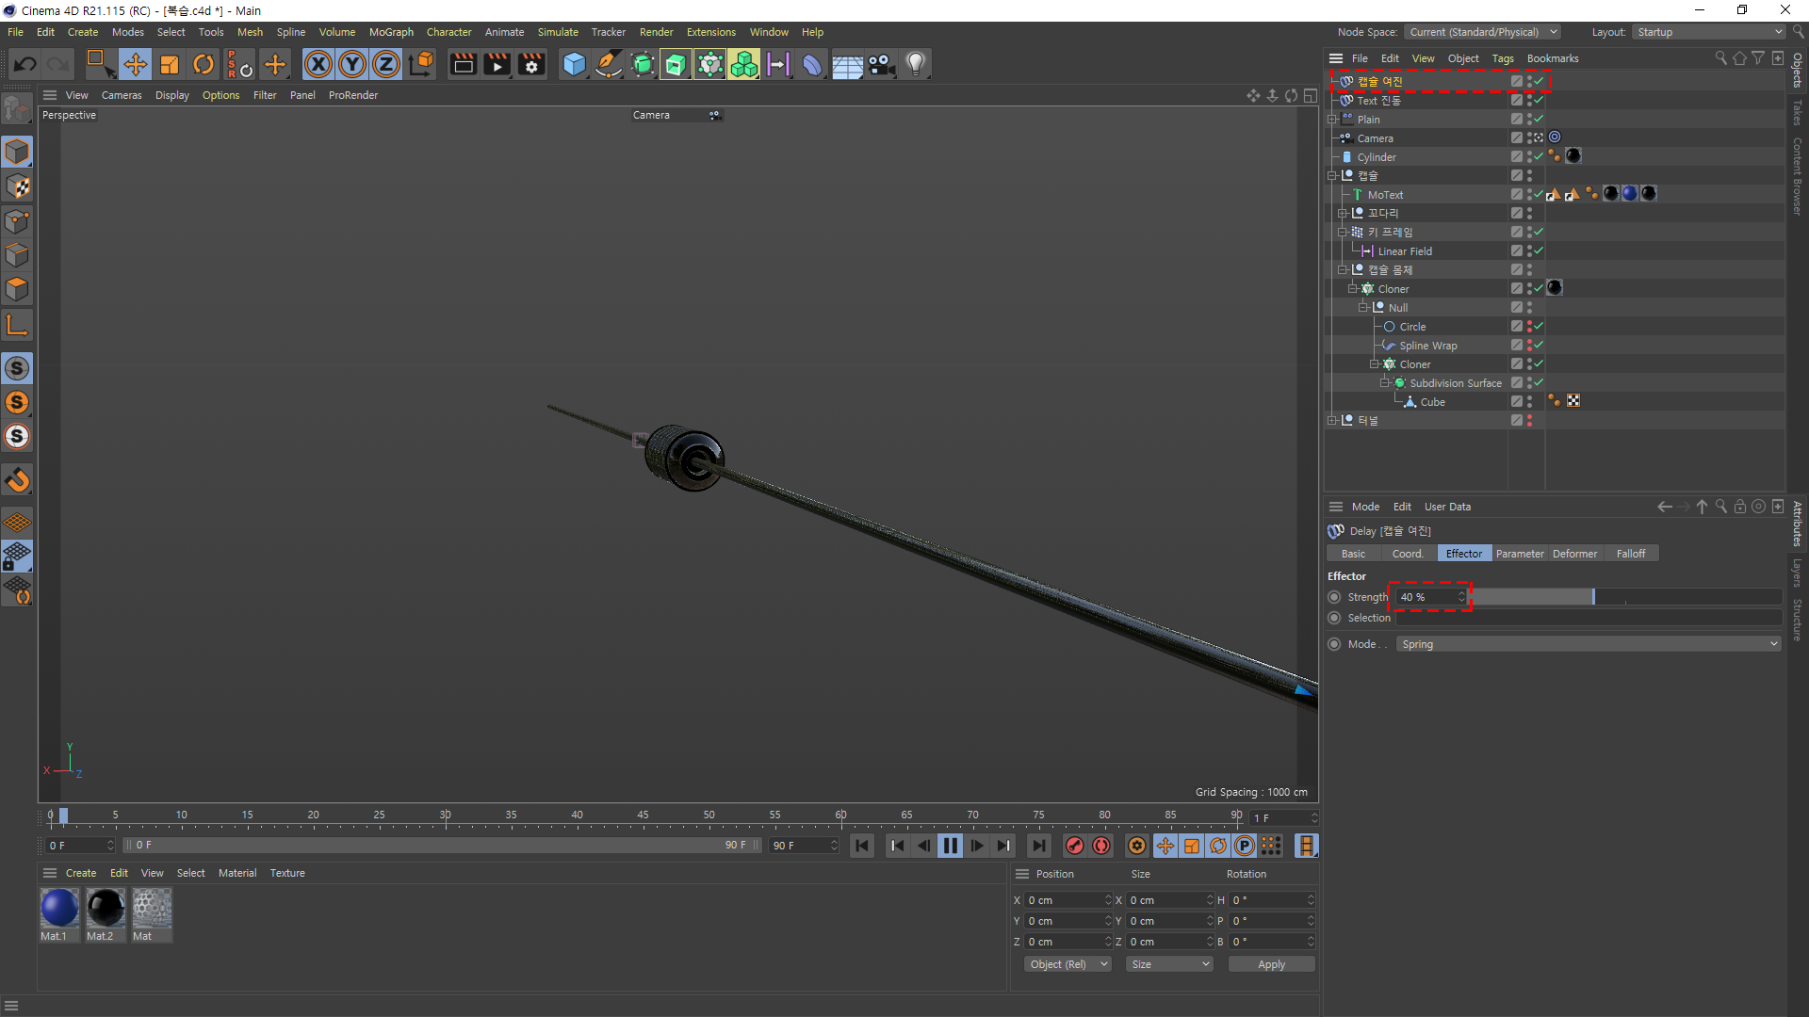Open the Edit Render Settings icon

pyautogui.click(x=531, y=64)
